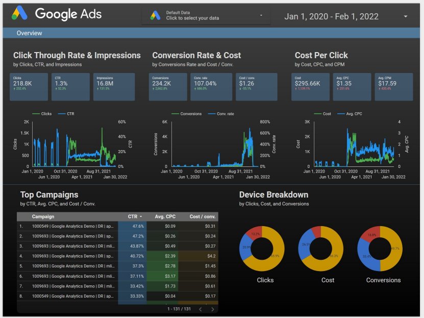Click the Cost / conv. cell showing $4.2
Screen dimensions: 424x318
point(198,256)
